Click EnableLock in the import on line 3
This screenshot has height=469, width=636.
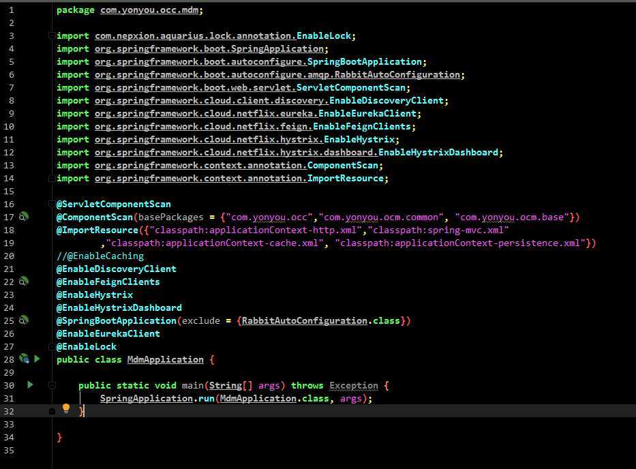[x=324, y=35]
